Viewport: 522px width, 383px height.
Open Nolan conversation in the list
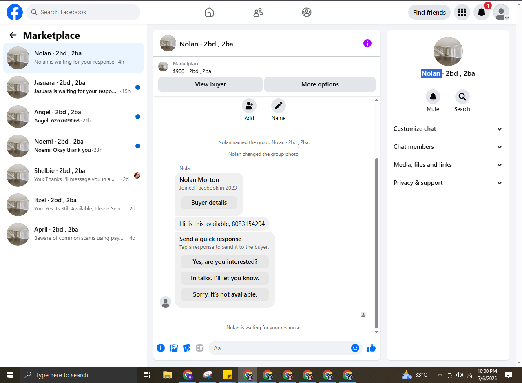73,58
